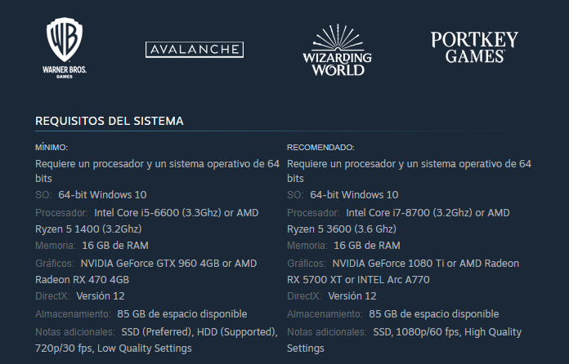Viewport: 569px width, 364px height.
Task: Click the Avalanche logo
Action: 195,50
